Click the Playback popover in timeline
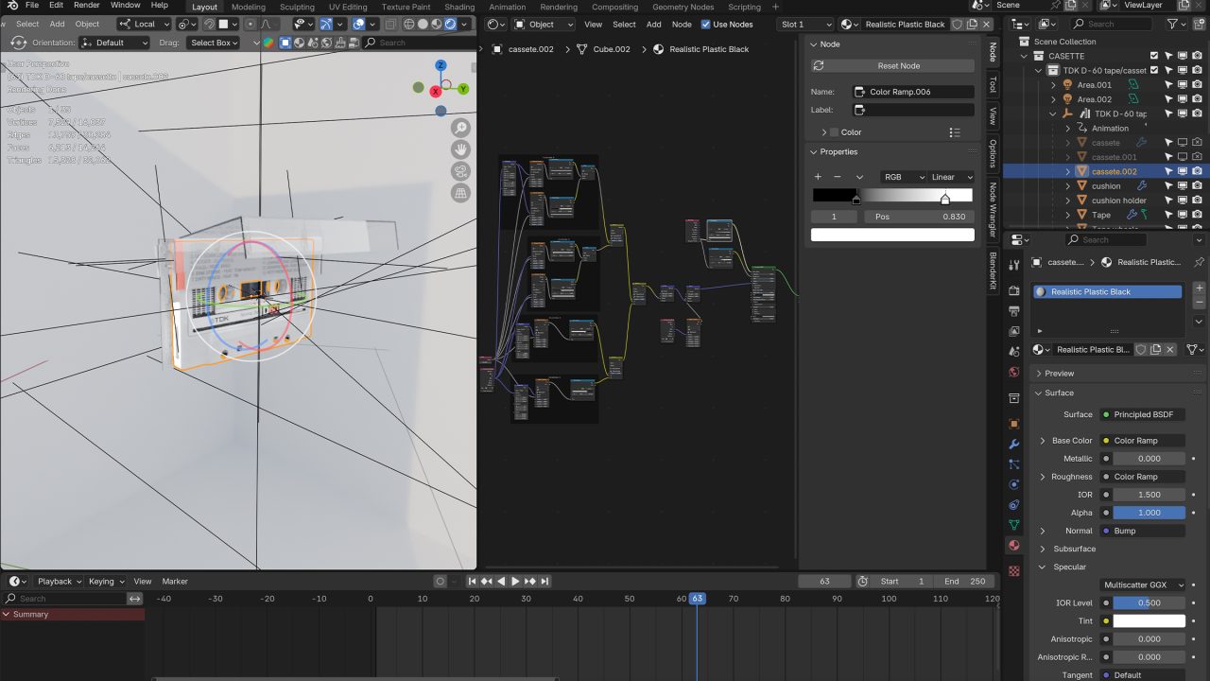 pyautogui.click(x=59, y=581)
